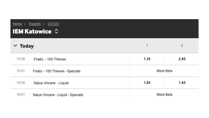Navigate to the CS:GO breadcrumb link

click(x=53, y=24)
